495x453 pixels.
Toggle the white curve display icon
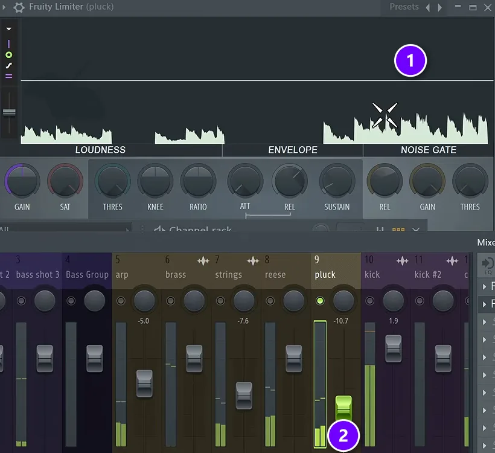pyautogui.click(x=9, y=66)
